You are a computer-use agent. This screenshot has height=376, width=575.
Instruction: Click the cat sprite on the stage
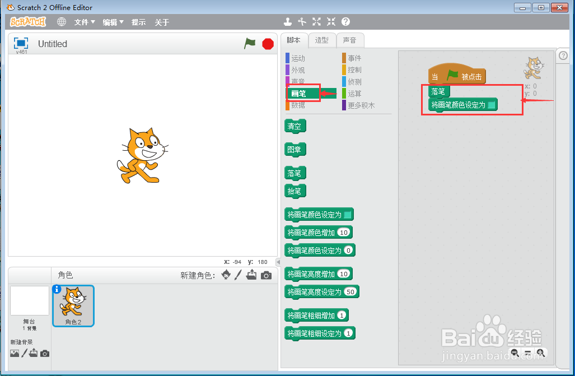[x=142, y=156]
